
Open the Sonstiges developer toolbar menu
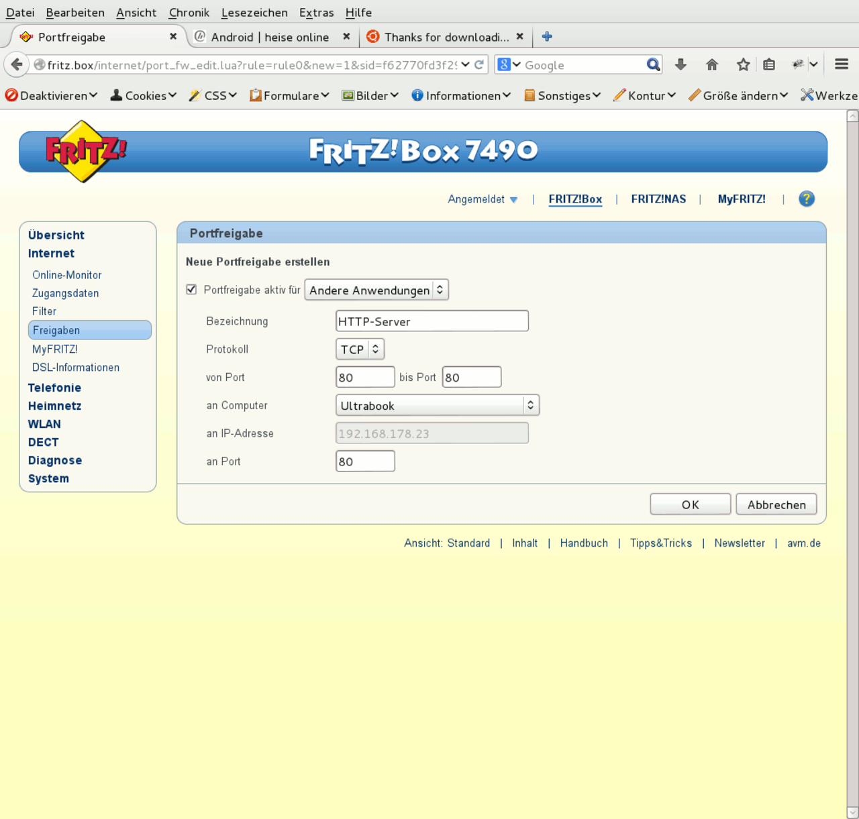coord(562,95)
